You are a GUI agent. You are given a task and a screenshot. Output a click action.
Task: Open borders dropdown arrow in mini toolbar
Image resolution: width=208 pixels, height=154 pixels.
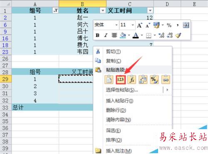pos(155,35)
